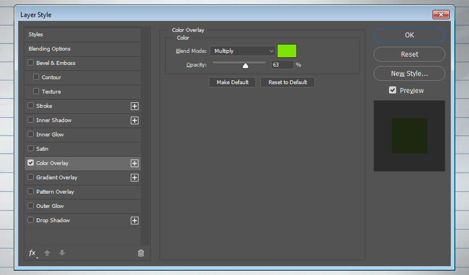The image size is (469, 275).
Task: Uncheck the Color Overlay checkbox
Action: point(30,163)
